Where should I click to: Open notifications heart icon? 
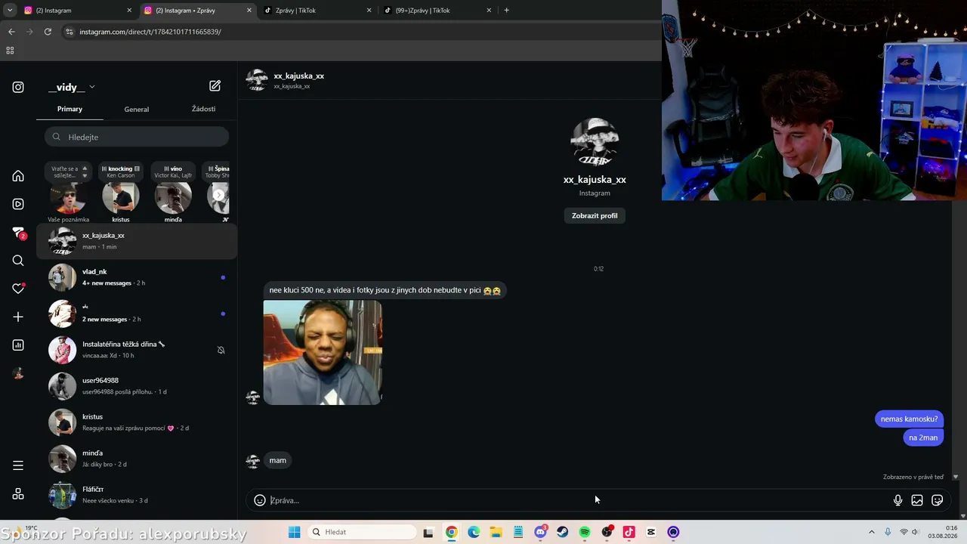tap(18, 289)
